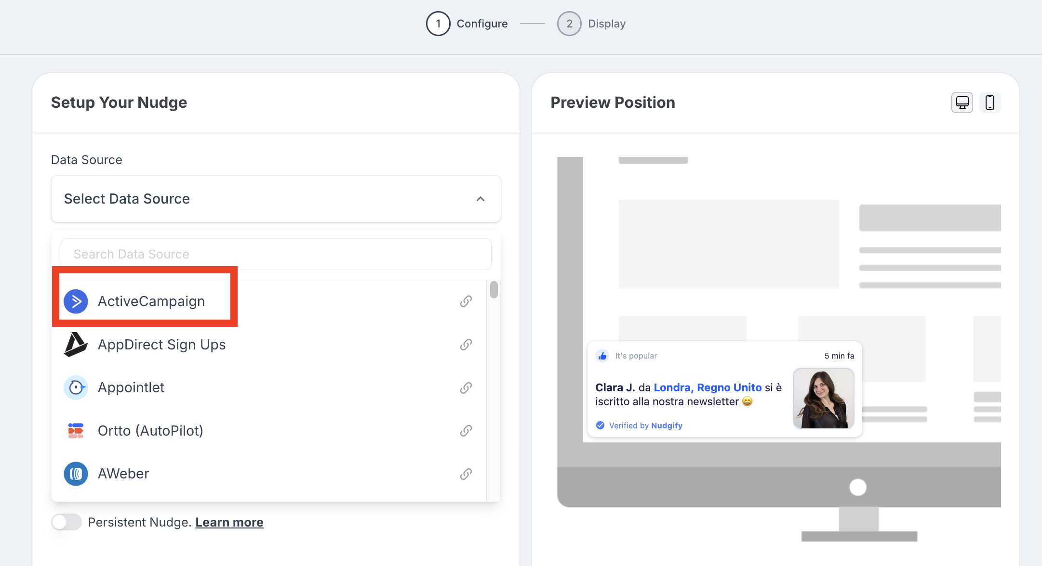The height and width of the screenshot is (566, 1042).
Task: Open the Learn more link
Action: pyautogui.click(x=229, y=522)
